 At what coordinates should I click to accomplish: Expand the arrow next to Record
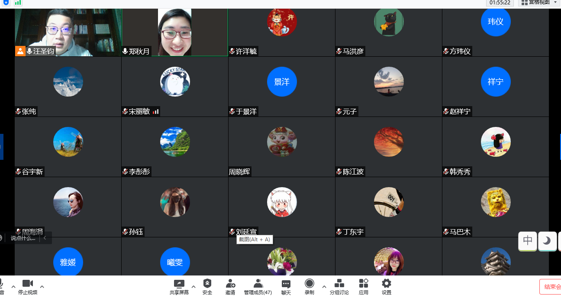point(324,287)
